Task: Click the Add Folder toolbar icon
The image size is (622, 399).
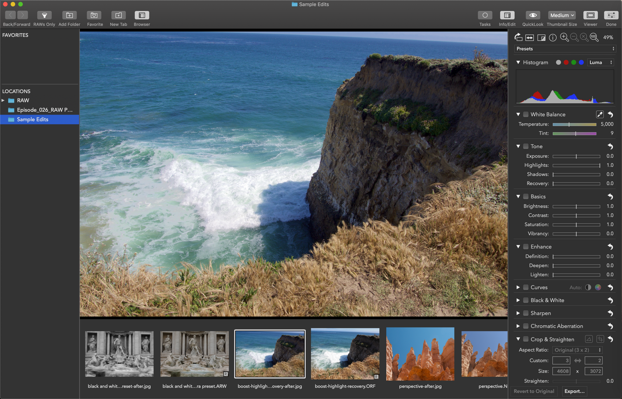Action: [x=69, y=15]
